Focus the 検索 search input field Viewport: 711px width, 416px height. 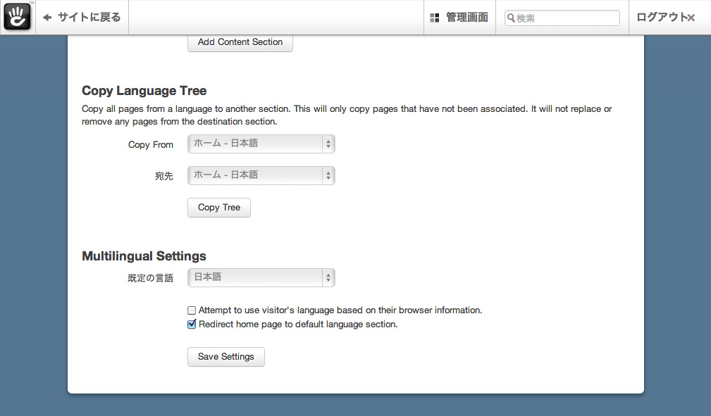coord(566,18)
